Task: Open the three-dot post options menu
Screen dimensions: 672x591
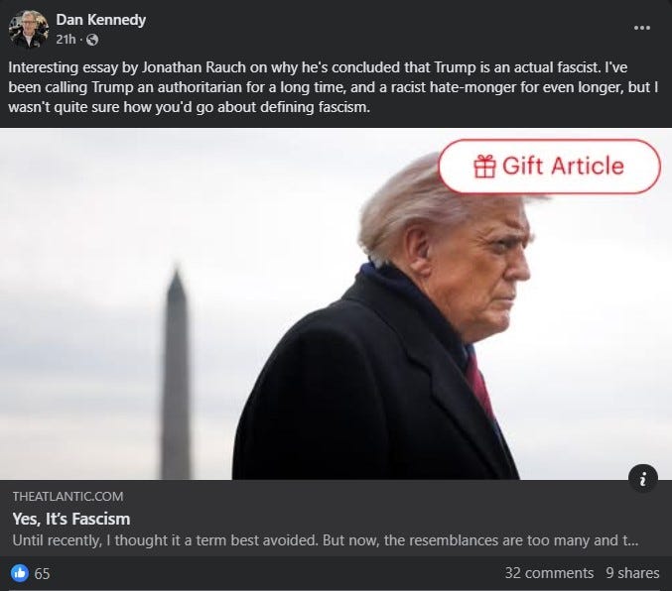Action: [641, 28]
